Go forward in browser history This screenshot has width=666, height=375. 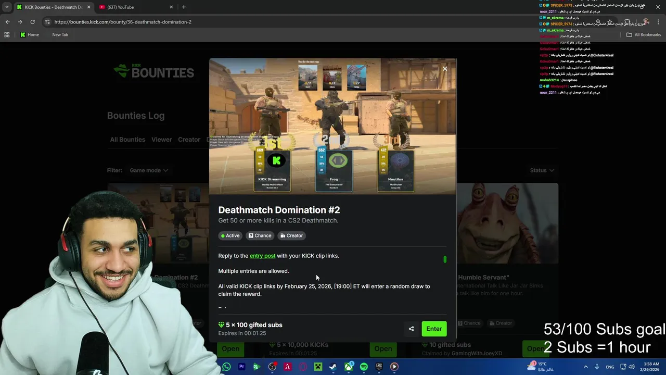(x=20, y=22)
